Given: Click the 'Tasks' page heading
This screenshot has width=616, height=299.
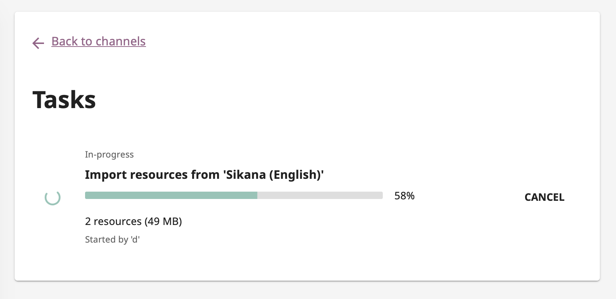Looking at the screenshot, I should 64,100.
